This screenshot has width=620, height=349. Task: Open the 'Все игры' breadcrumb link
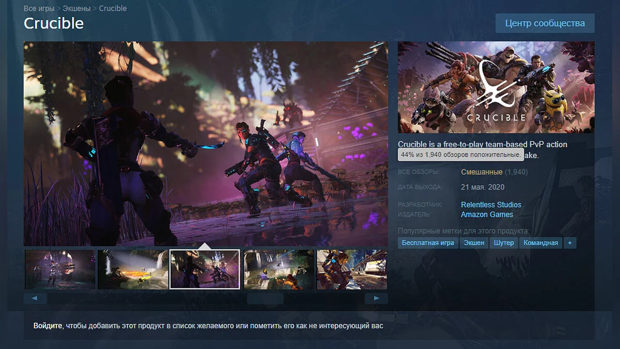39,8
